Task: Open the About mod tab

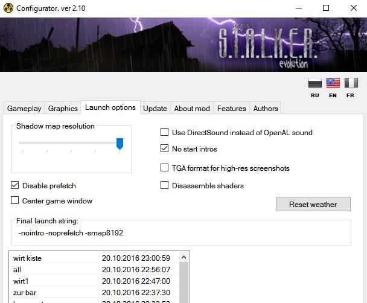Action: click(192, 108)
